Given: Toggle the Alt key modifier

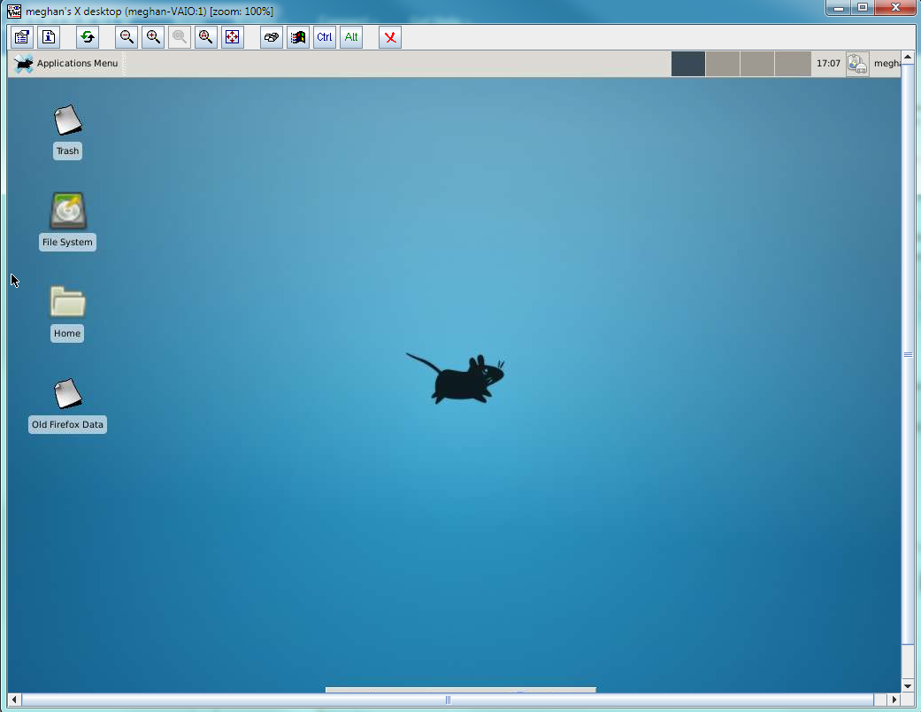Looking at the screenshot, I should pyautogui.click(x=350, y=37).
